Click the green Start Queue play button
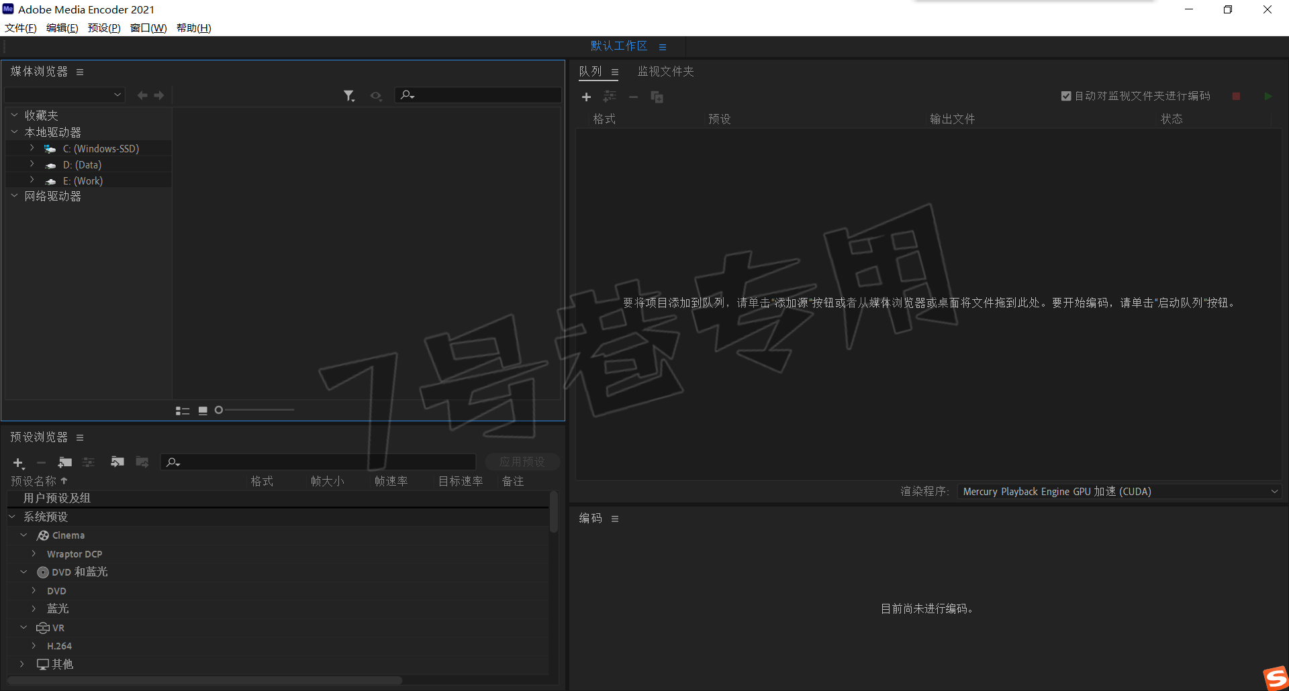 (x=1268, y=97)
